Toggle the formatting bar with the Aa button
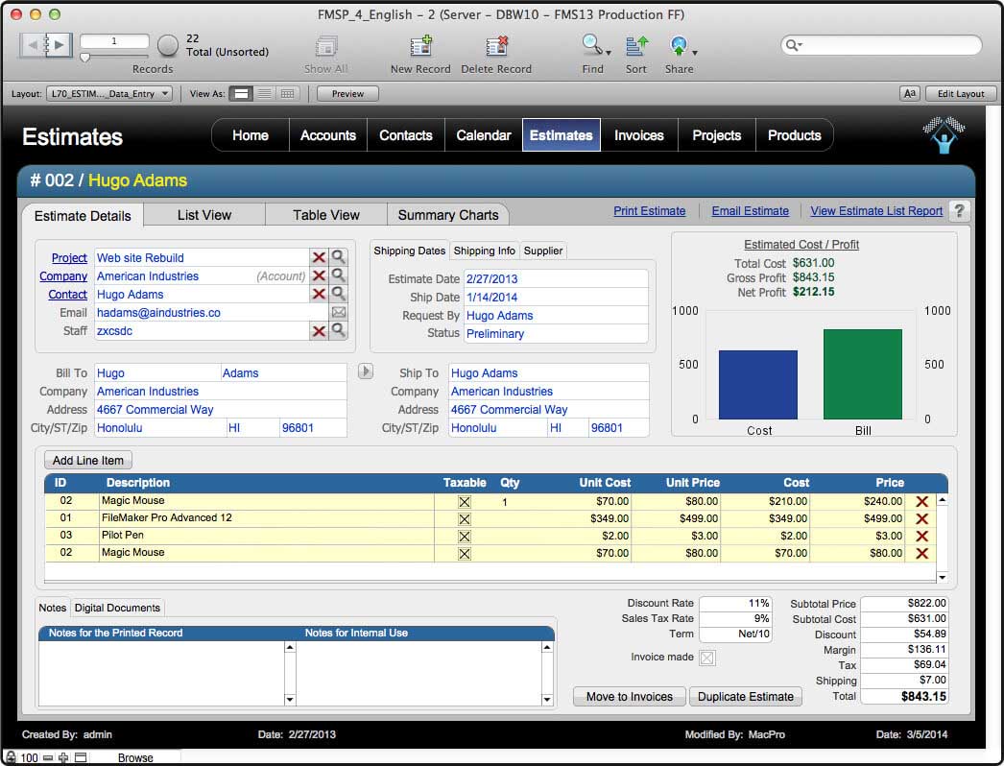This screenshot has height=766, width=1004. point(909,93)
